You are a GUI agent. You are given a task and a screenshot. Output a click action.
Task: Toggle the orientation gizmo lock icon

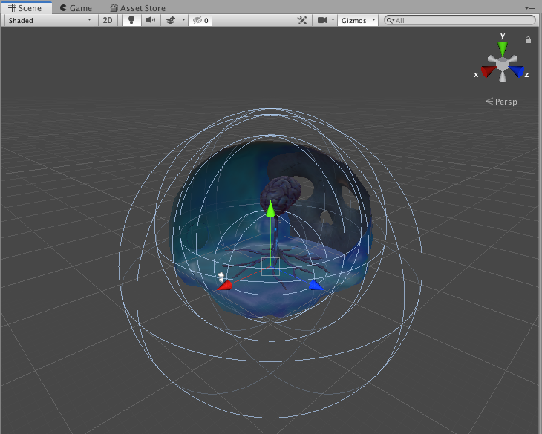528,40
